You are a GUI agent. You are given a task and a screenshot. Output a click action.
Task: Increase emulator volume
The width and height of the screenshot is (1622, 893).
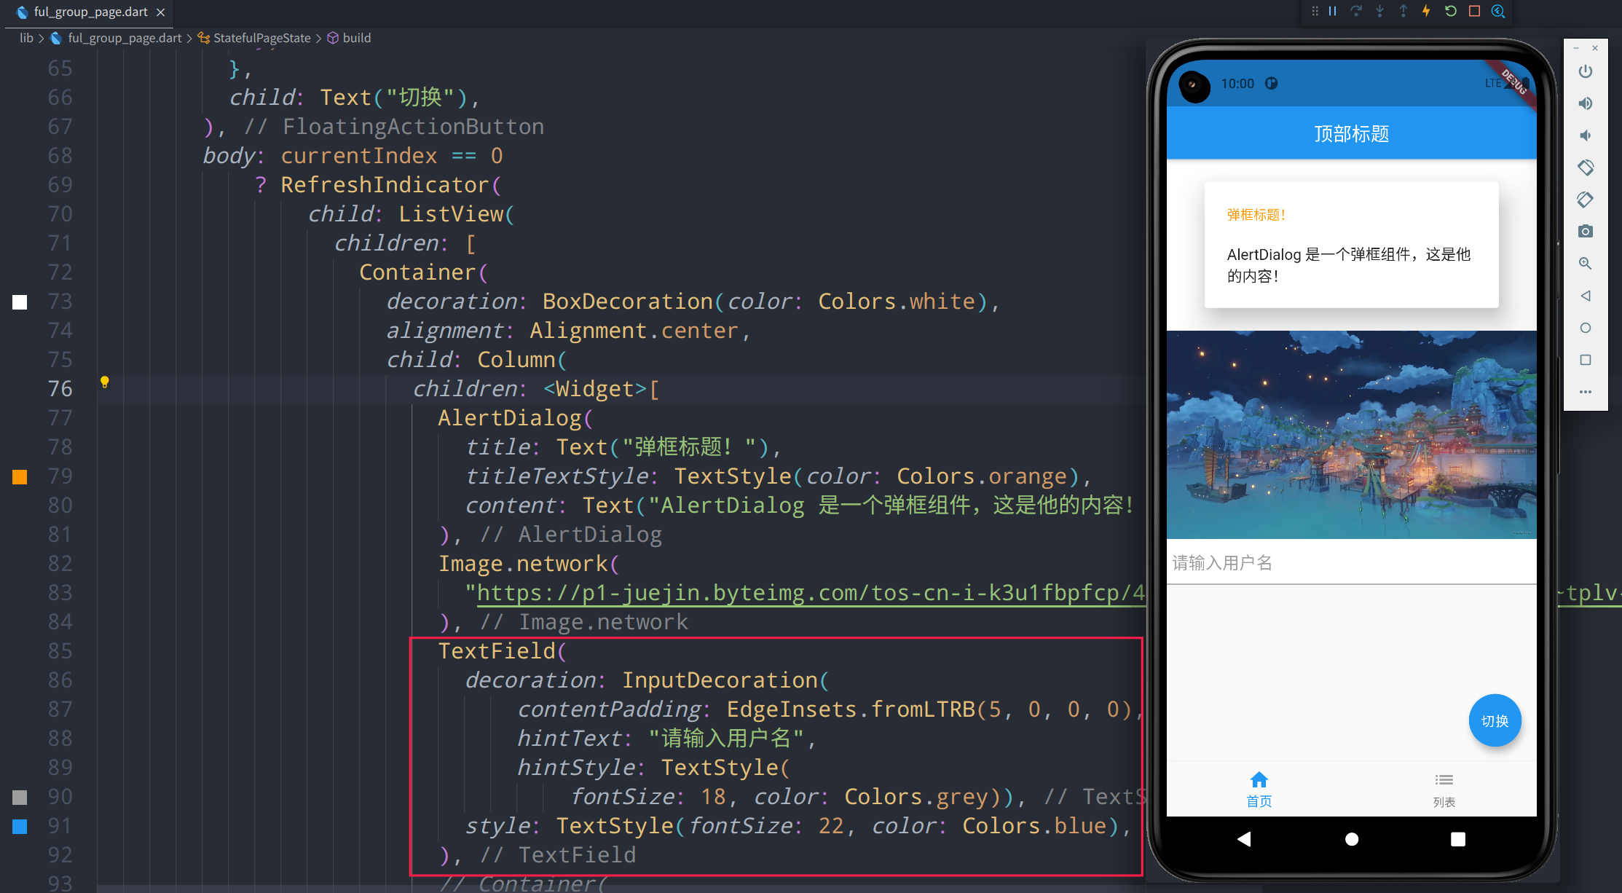pyautogui.click(x=1586, y=103)
